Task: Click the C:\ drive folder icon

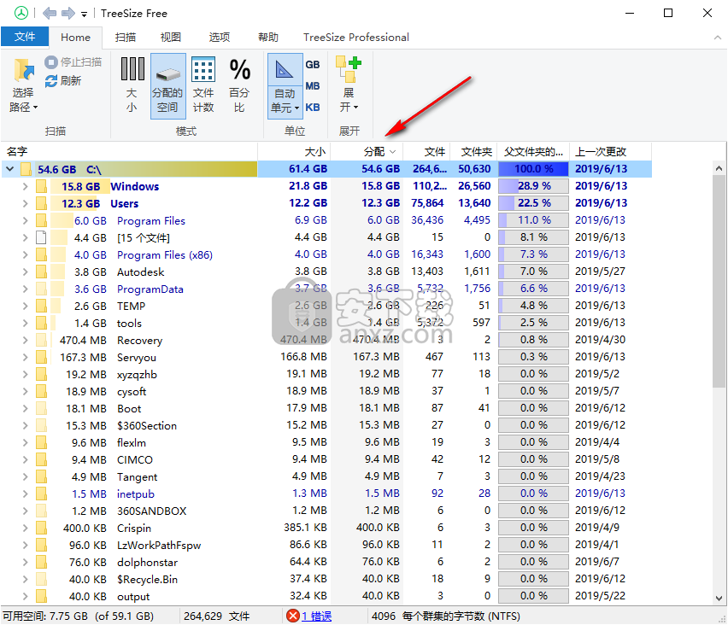Action: [26, 169]
